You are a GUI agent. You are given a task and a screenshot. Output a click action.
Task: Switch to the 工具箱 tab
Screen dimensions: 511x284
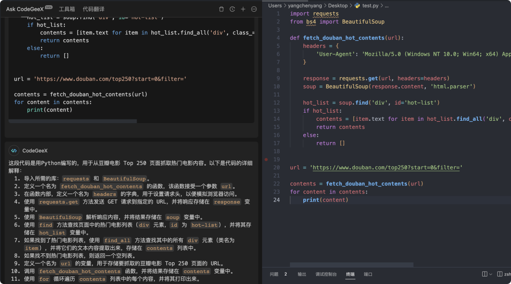click(67, 8)
